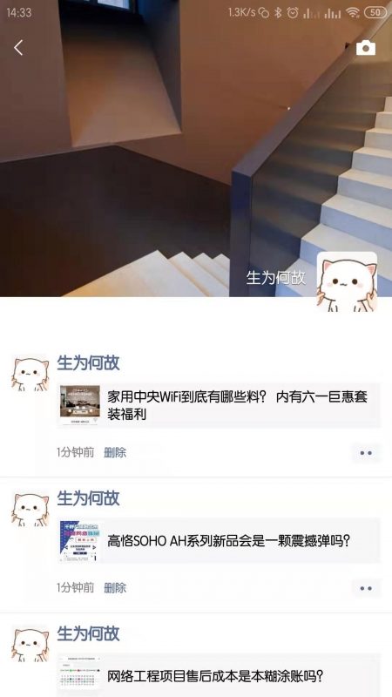Viewport: 392px width, 697px height.
Task: Tap username 生为何故 on second post
Action: click(x=88, y=498)
